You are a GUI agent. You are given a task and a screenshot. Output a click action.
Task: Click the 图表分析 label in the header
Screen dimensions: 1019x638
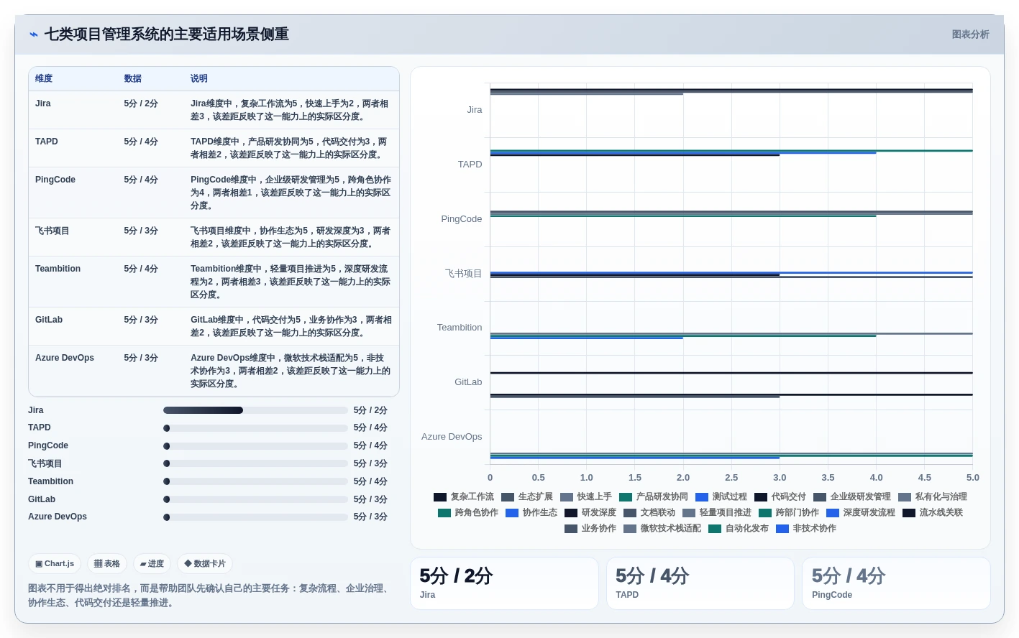tap(970, 34)
